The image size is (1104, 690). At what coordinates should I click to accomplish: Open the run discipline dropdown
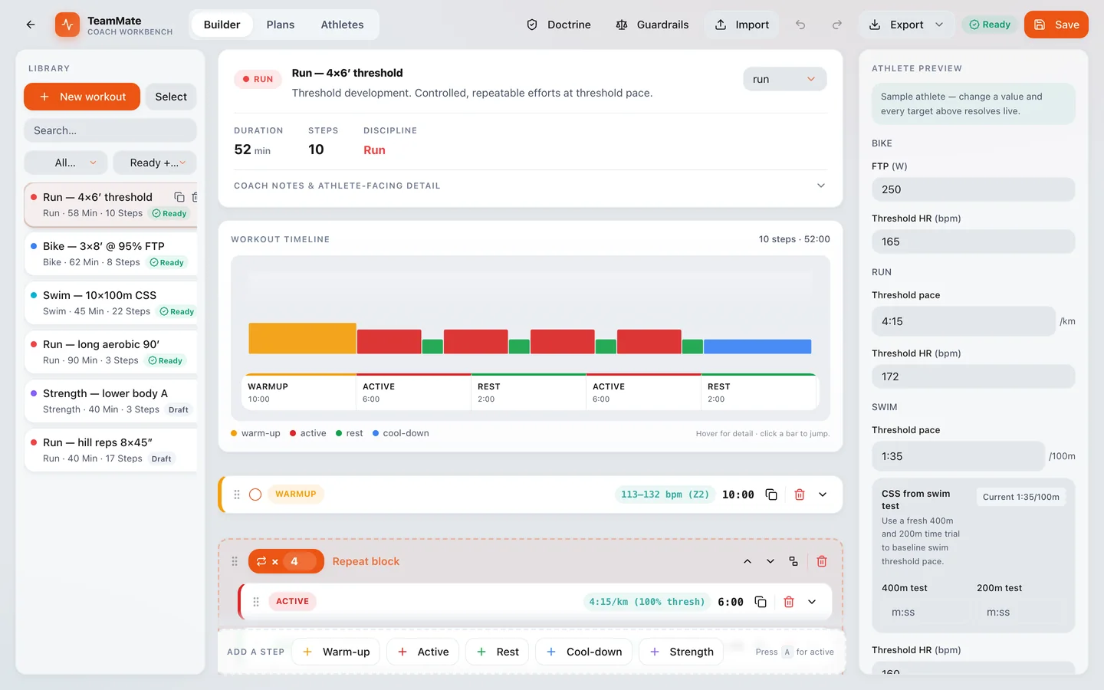pos(784,79)
